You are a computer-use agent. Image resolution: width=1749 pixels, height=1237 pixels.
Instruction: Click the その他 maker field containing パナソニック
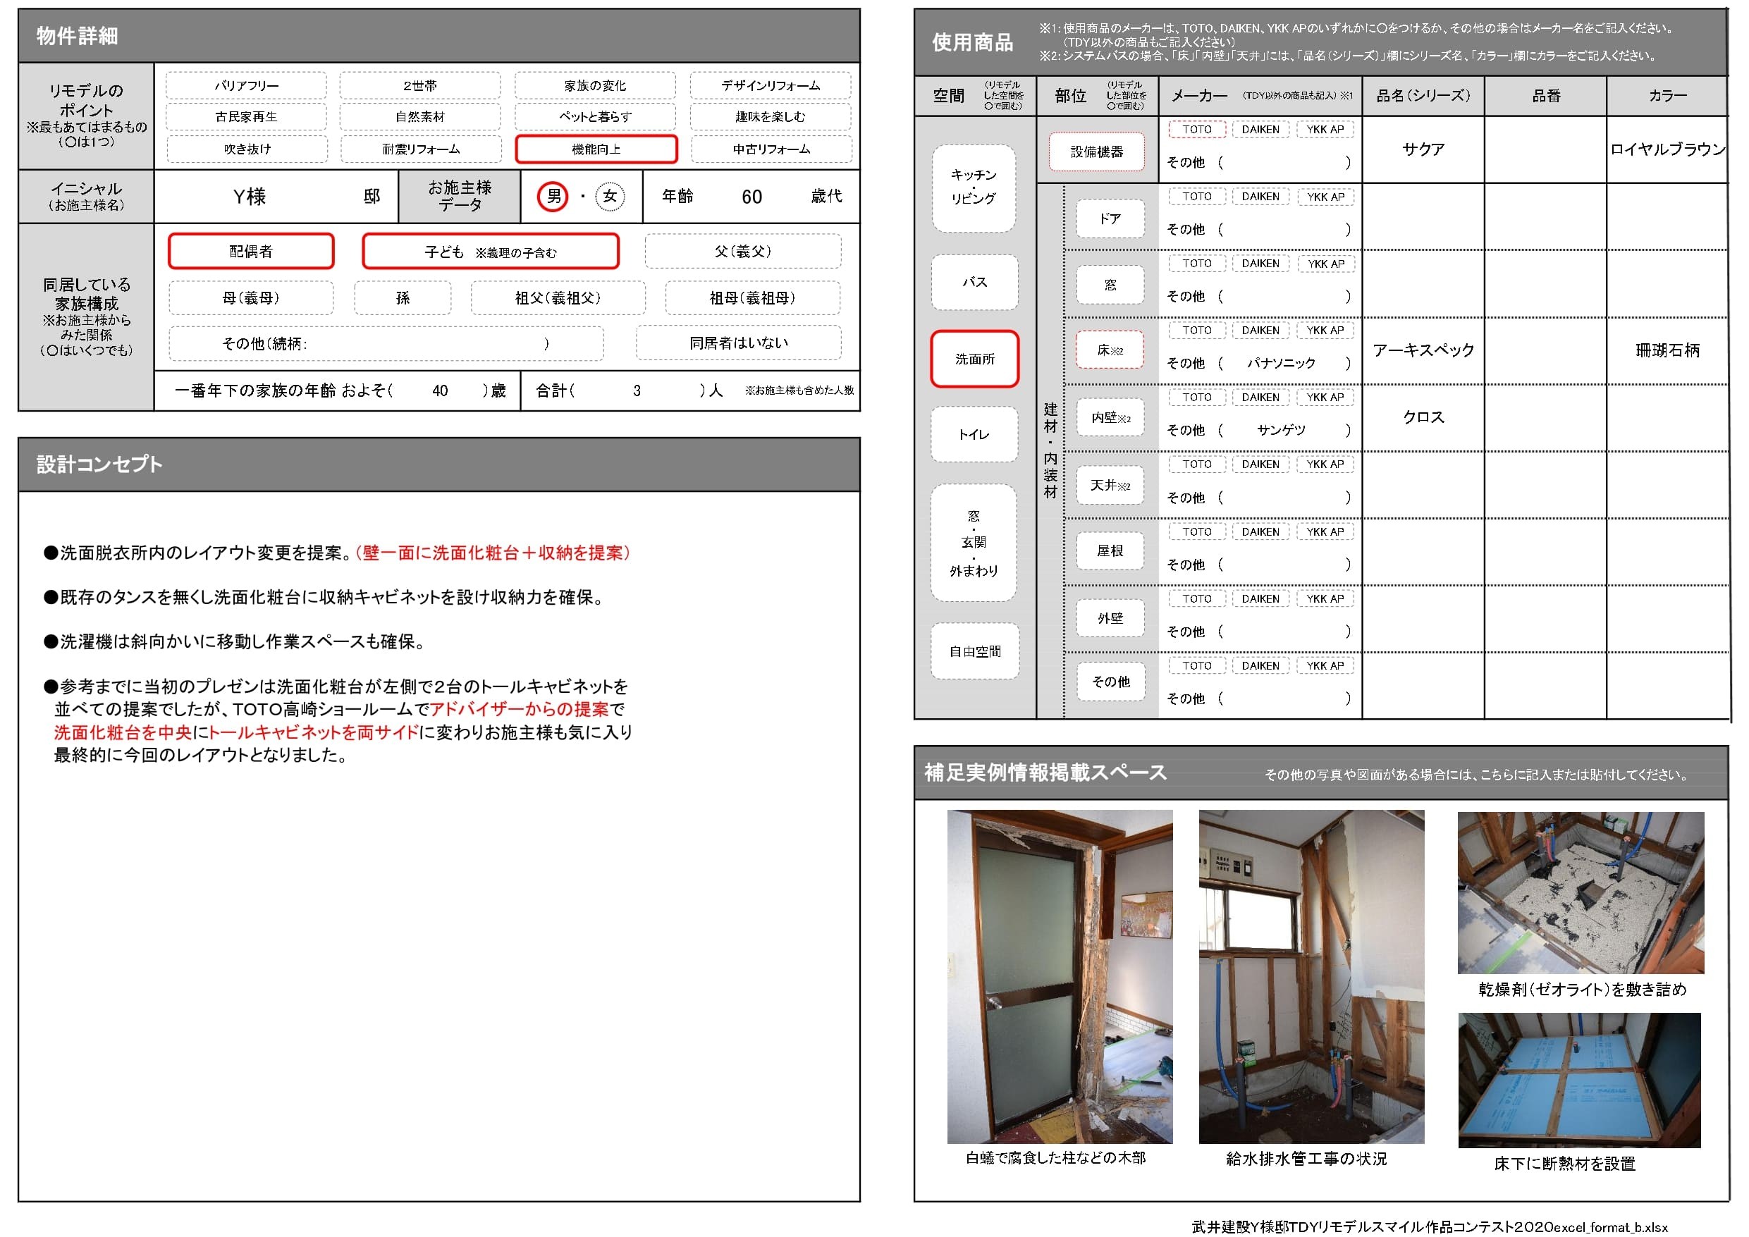point(1282,363)
